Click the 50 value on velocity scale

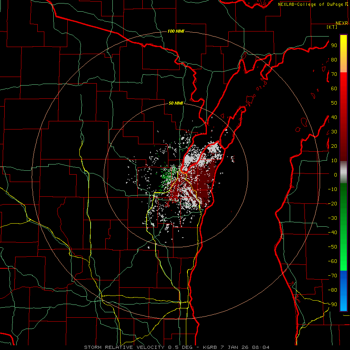click(x=334, y=103)
